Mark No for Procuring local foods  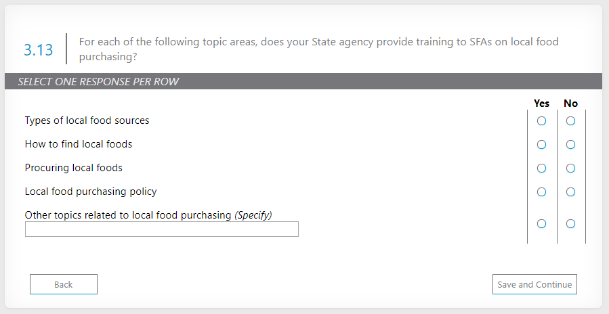coord(571,169)
